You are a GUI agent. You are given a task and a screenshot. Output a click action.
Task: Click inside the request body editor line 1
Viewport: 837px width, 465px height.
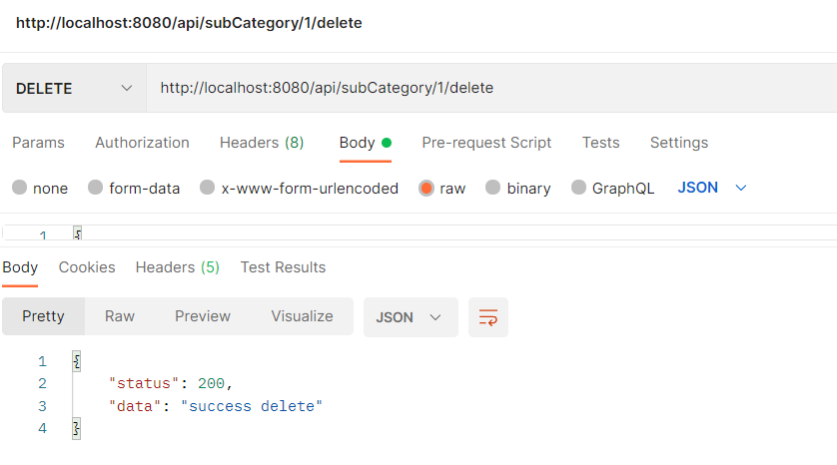419,233
